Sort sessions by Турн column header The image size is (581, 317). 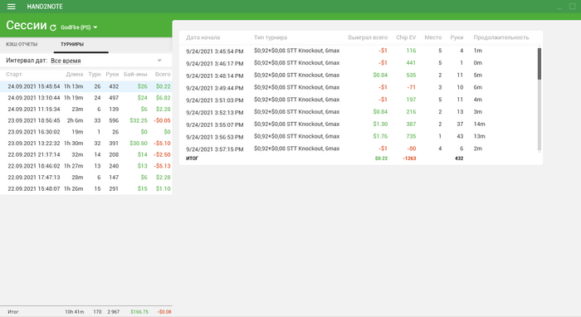[95, 74]
